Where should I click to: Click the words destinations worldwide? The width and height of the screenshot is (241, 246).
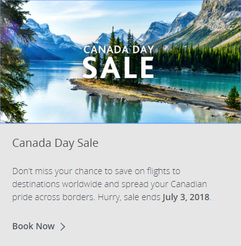click(57, 184)
